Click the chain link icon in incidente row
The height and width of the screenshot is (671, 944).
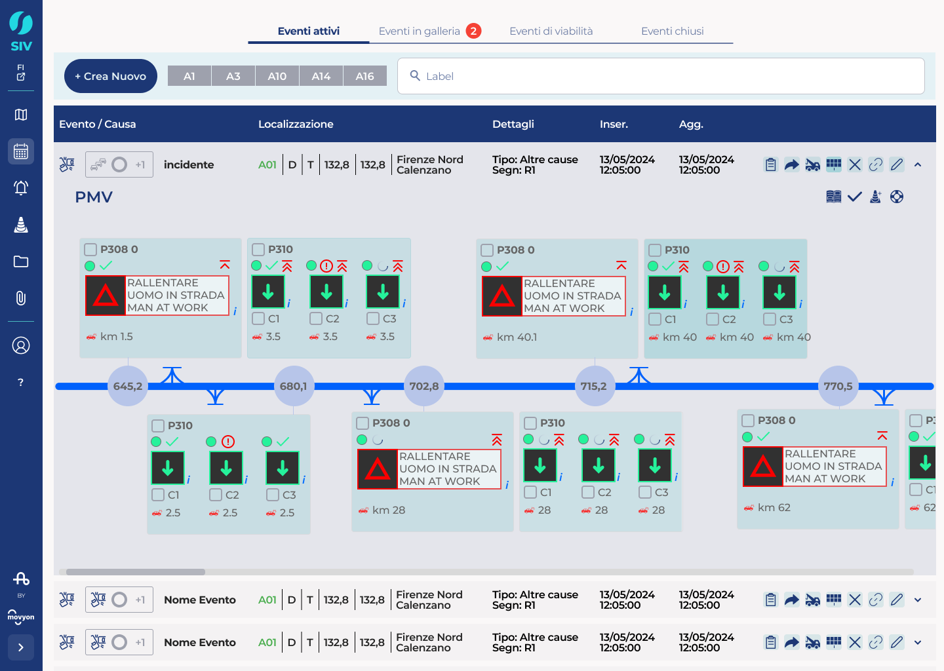point(876,164)
